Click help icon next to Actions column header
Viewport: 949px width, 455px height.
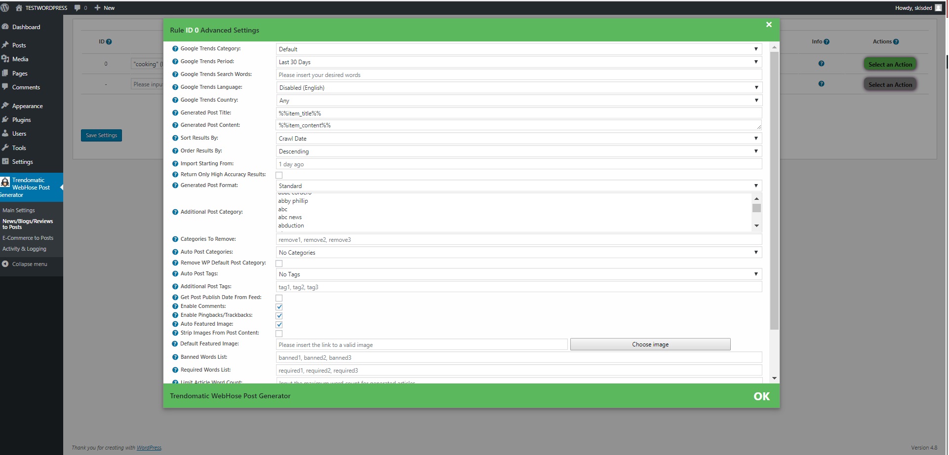[896, 42]
